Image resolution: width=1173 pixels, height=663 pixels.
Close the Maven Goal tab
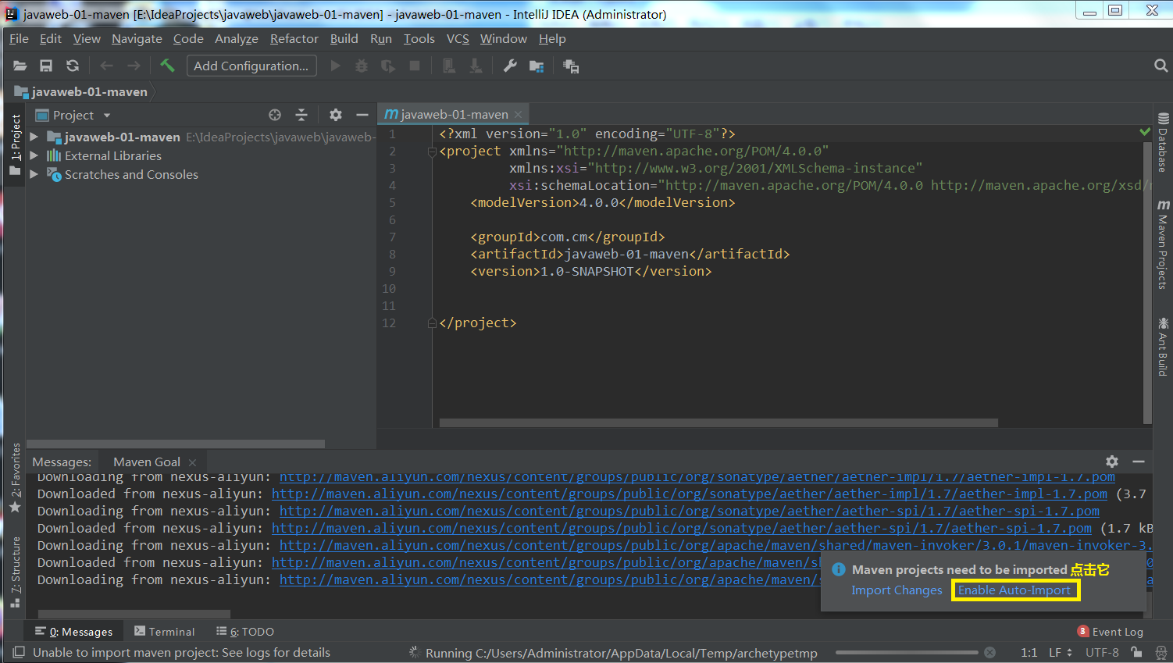point(192,462)
